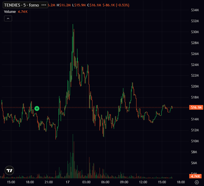Click the $8M price axis label

coord(194,152)
